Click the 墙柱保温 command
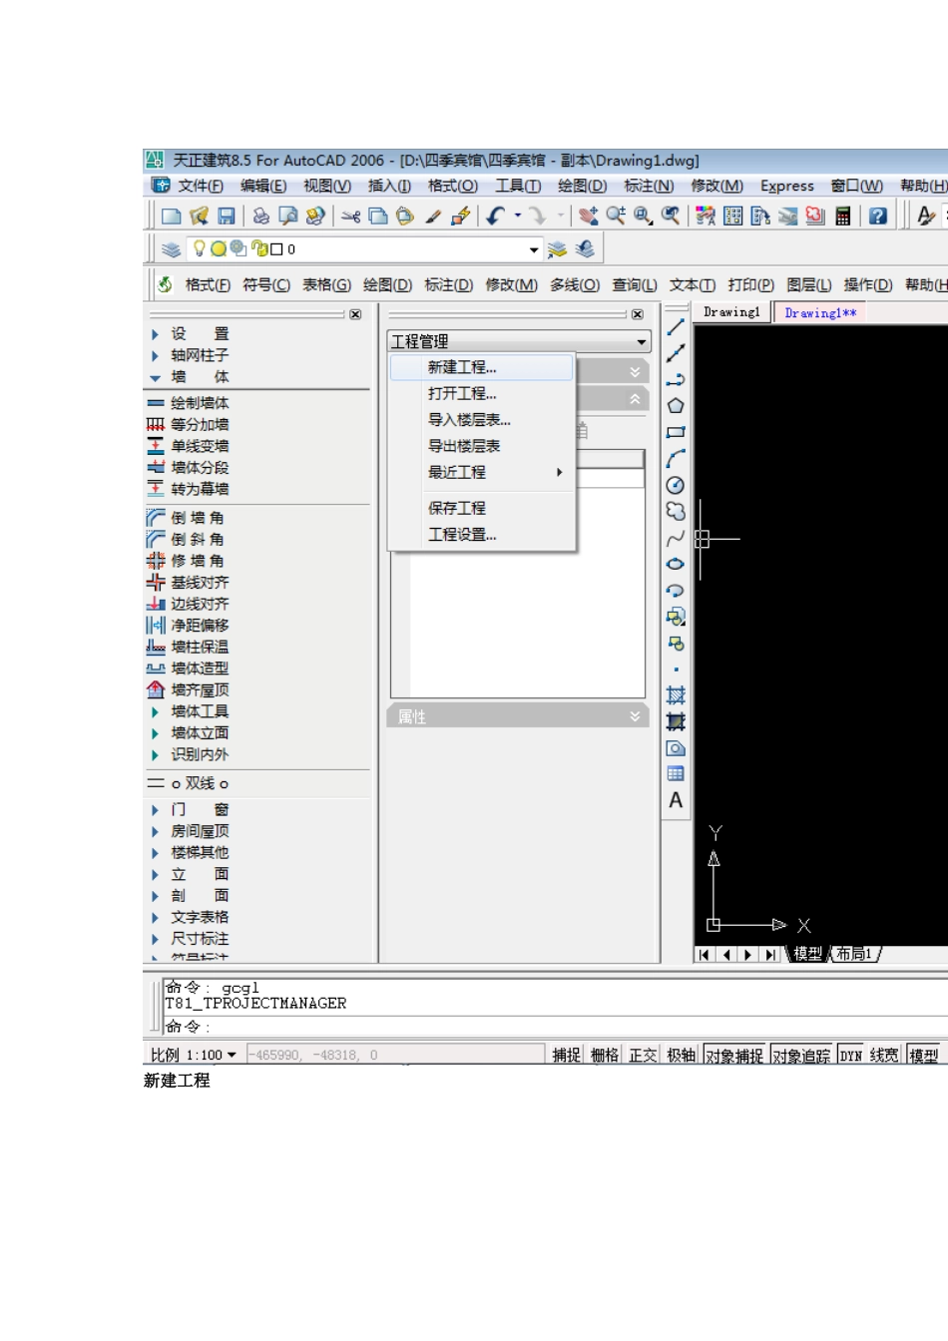Image resolution: width=948 pixels, height=1341 pixels. (189, 647)
